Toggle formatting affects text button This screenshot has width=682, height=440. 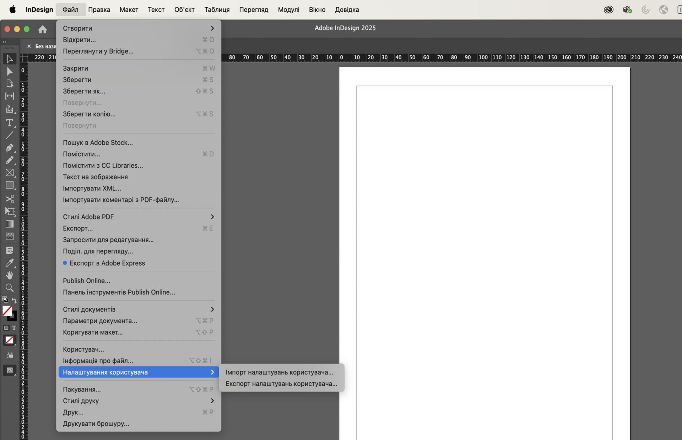pos(14,328)
